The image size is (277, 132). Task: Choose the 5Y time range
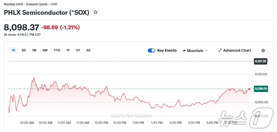coord(78,50)
